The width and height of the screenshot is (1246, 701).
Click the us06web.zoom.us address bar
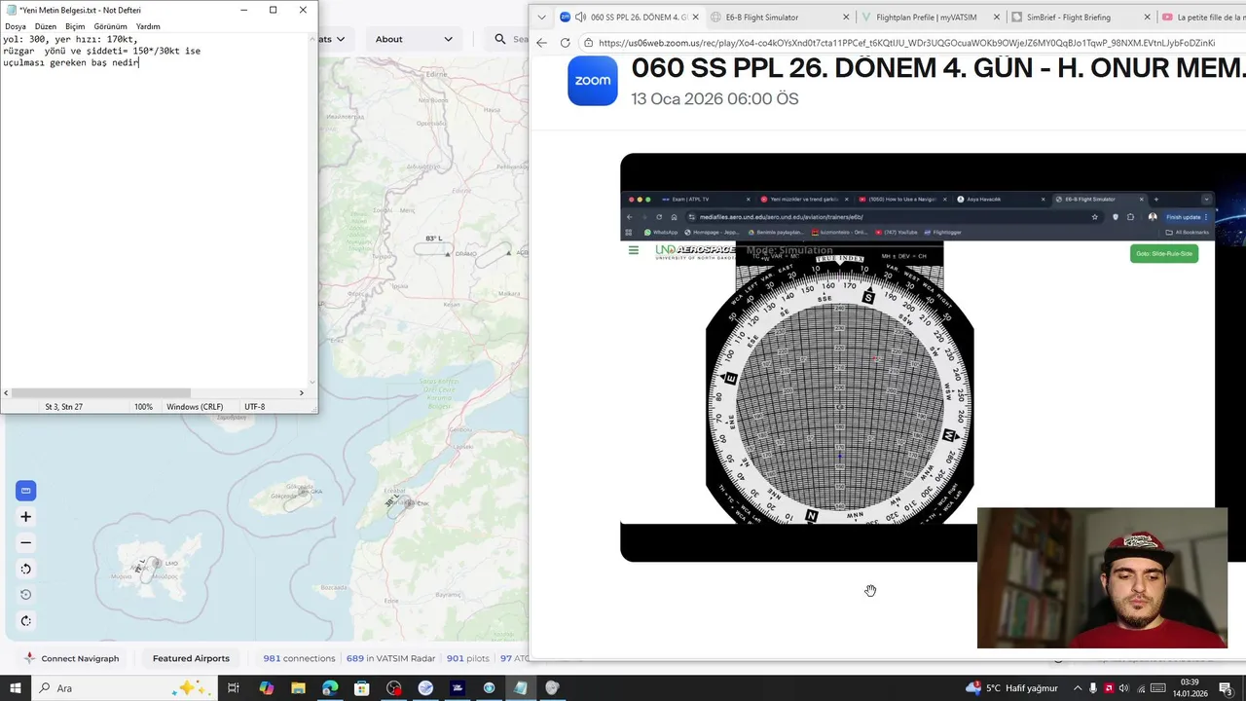pos(910,43)
